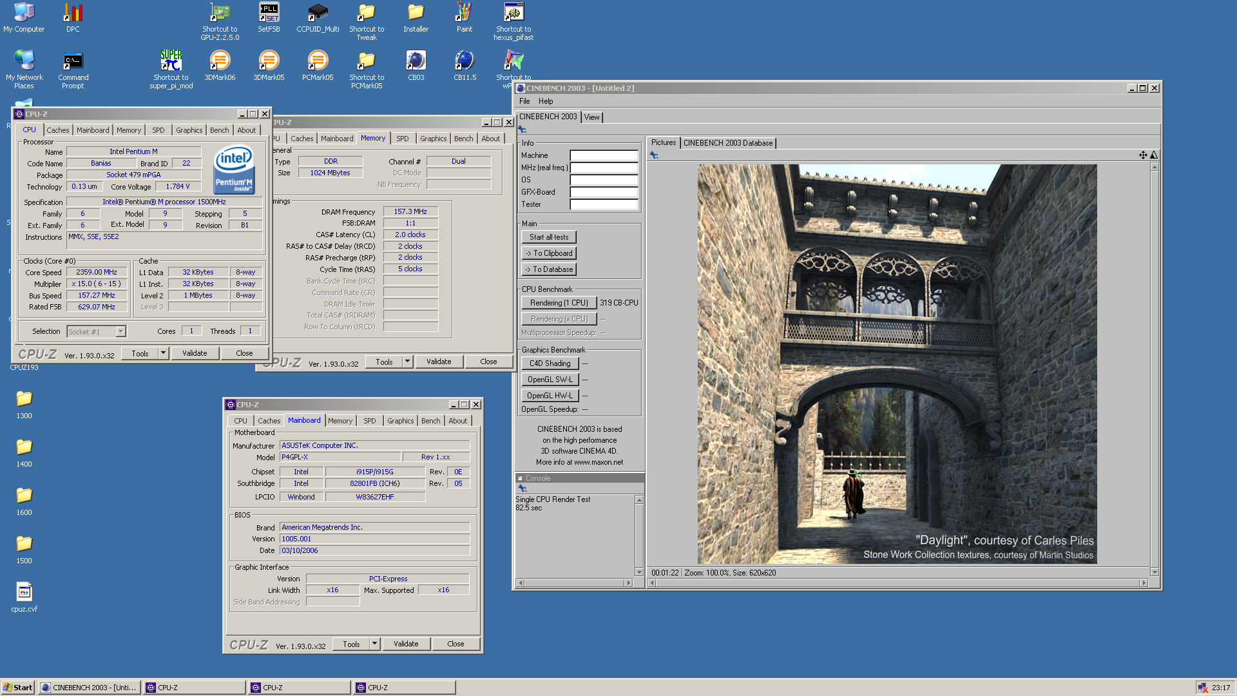
Task: Open the super_pi_mod shortcut icon
Action: pyautogui.click(x=171, y=70)
